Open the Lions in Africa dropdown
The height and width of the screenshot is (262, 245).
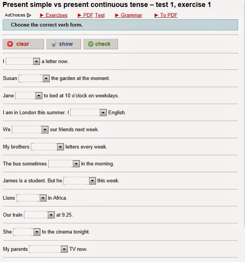pos(31,198)
